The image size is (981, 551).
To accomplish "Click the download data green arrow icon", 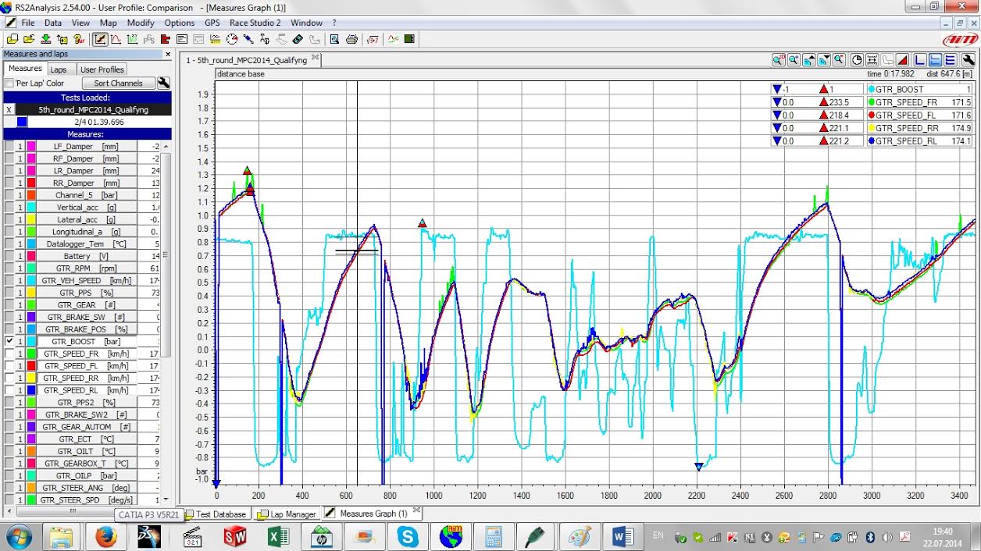I will 45,38.
